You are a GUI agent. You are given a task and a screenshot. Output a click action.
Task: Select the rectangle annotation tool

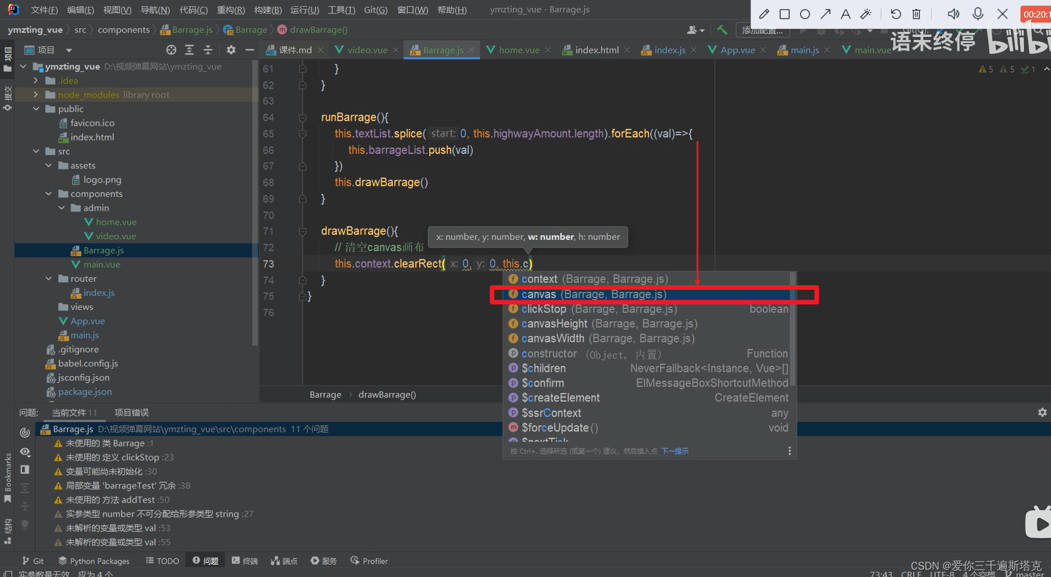[784, 14]
